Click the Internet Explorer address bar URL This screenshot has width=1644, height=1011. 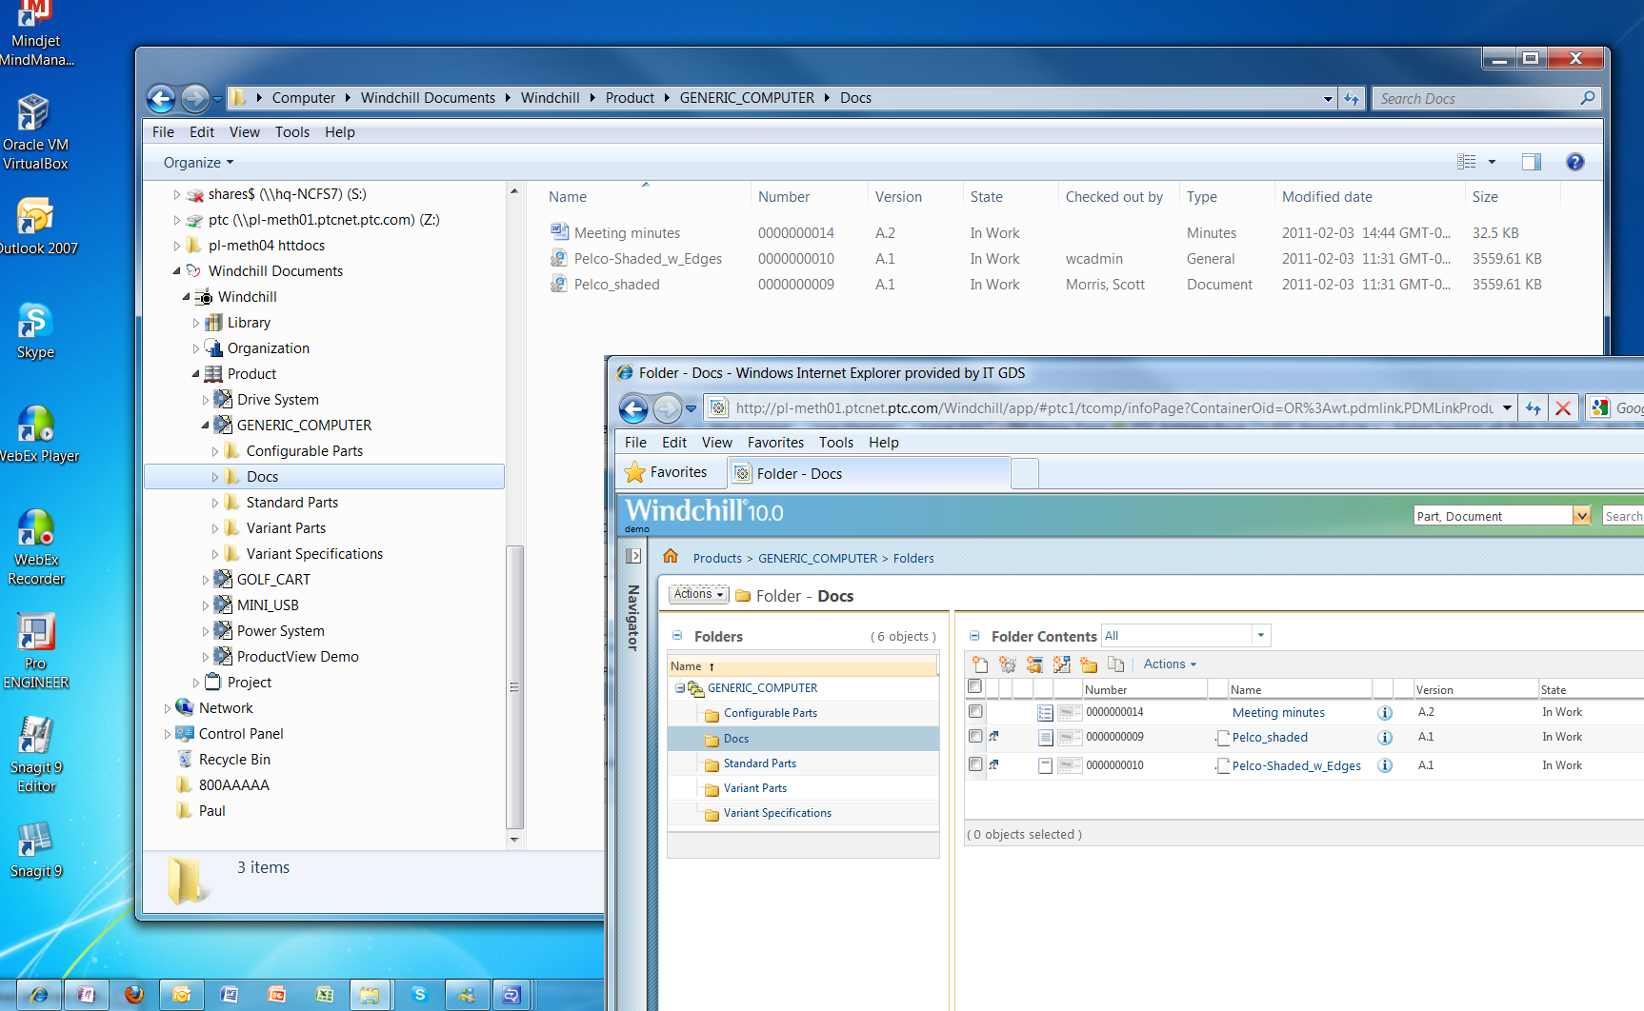[x=1113, y=408]
